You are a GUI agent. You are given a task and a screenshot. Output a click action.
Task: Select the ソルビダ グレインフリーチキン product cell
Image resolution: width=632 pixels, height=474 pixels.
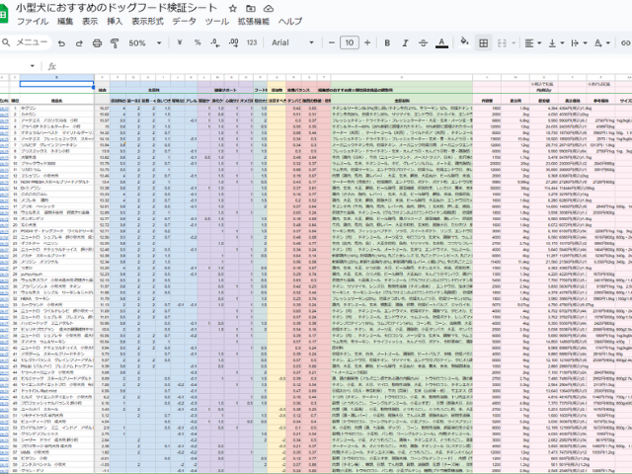[x=57, y=145]
